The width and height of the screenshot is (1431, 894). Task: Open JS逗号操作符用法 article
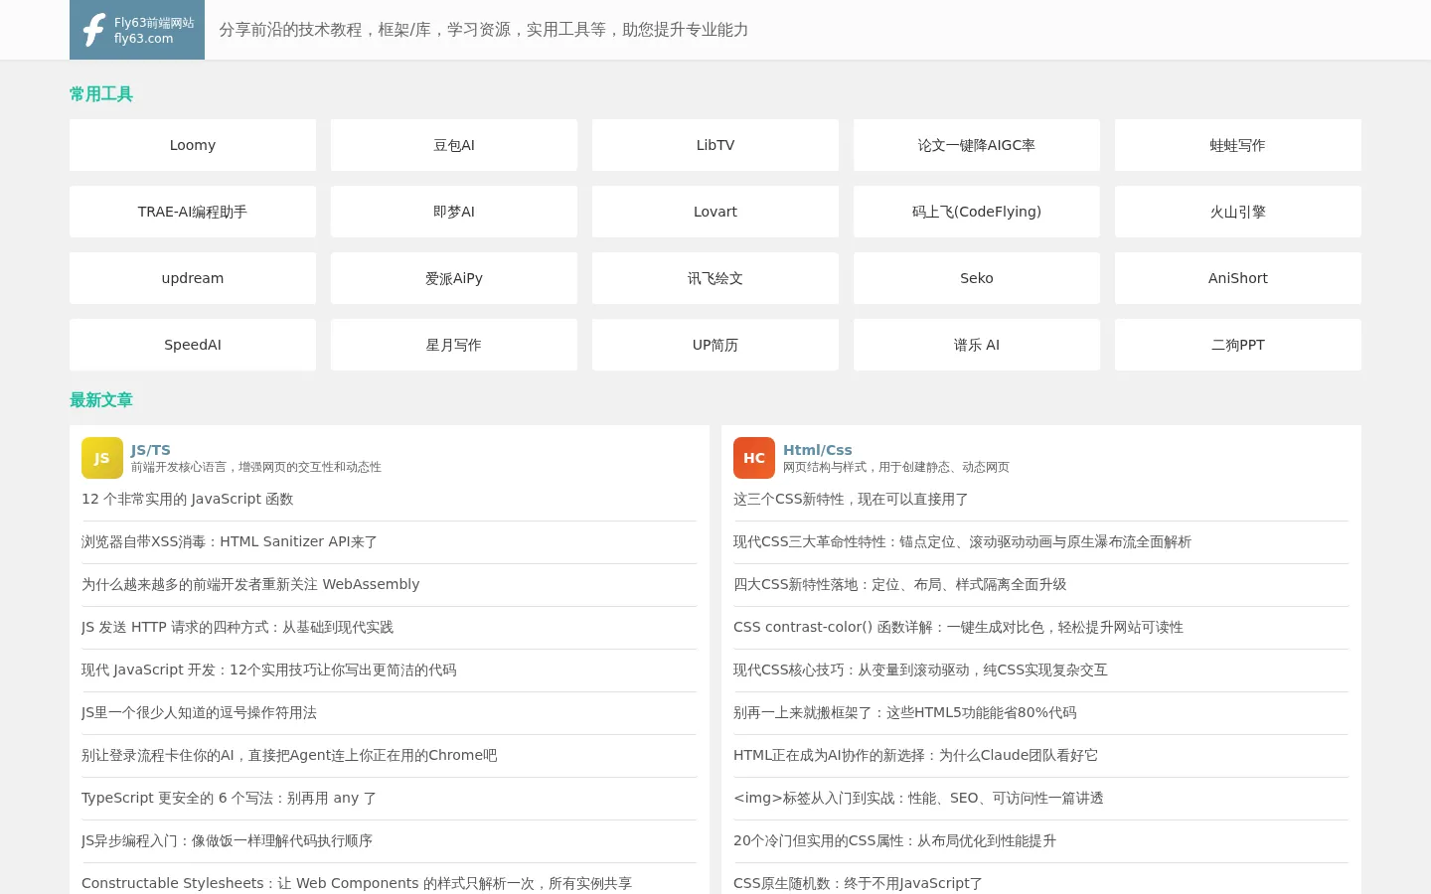(199, 713)
